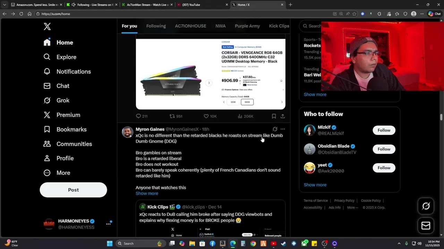
Task: Add page to browser favorites star
Action: pyautogui.click(x=354, y=14)
